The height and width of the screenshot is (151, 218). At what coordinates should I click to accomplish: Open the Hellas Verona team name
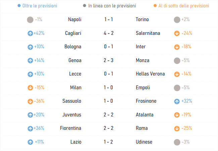150,74
